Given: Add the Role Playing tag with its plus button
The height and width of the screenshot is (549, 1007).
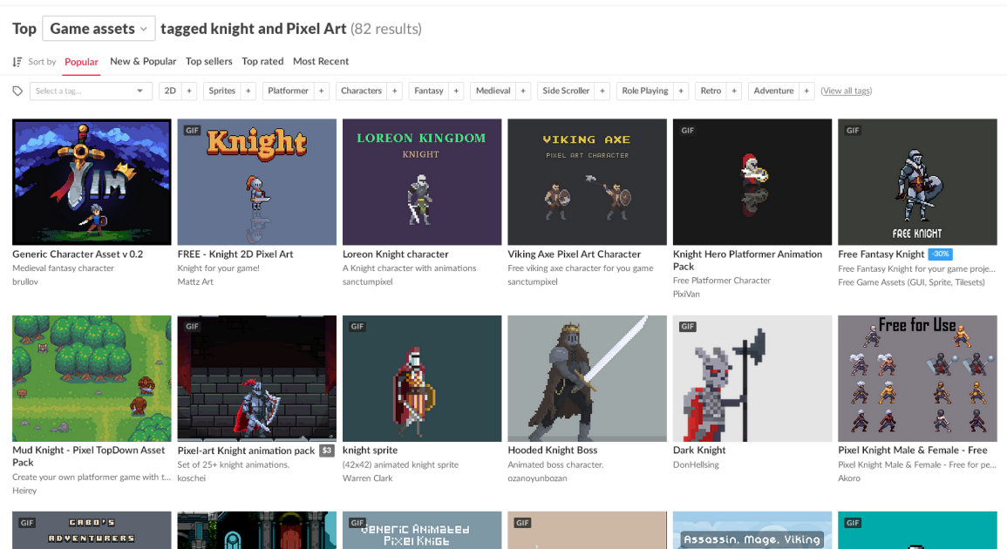Looking at the screenshot, I should (x=682, y=91).
